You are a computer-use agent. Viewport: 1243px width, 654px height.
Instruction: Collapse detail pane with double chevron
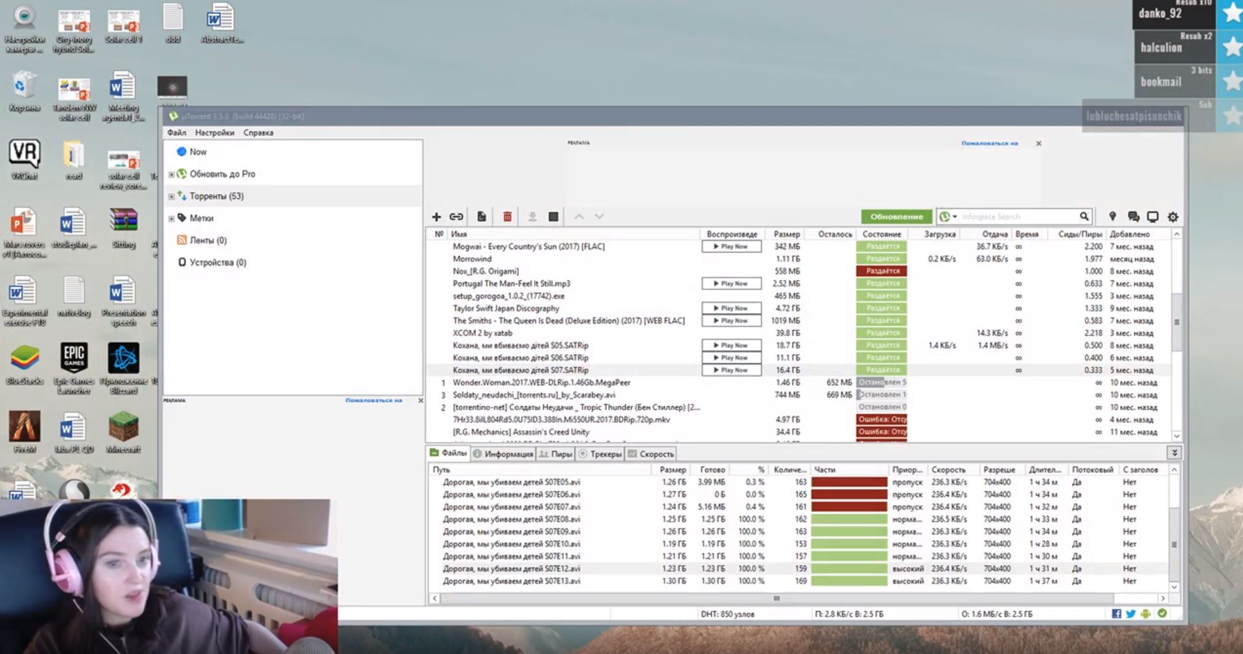point(1174,453)
